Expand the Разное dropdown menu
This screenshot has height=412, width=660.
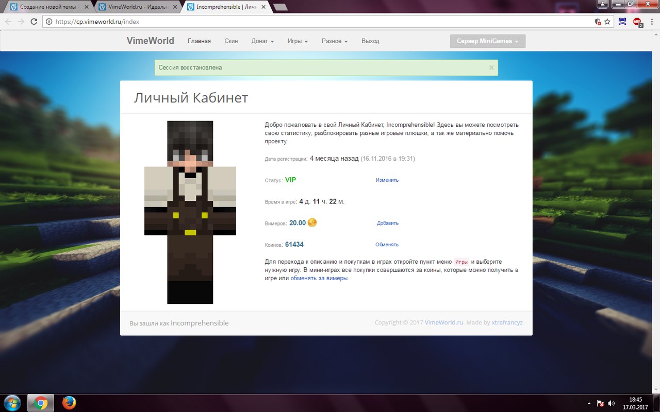(335, 41)
